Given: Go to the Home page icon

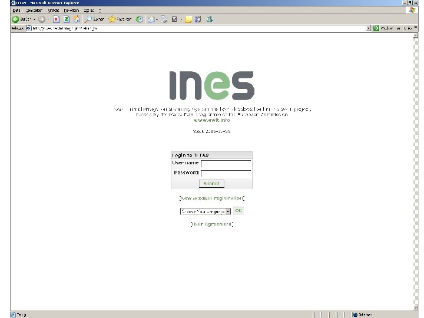Looking at the screenshot, I should (x=77, y=19).
